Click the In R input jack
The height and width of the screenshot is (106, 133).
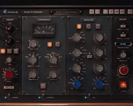coord(10,41)
